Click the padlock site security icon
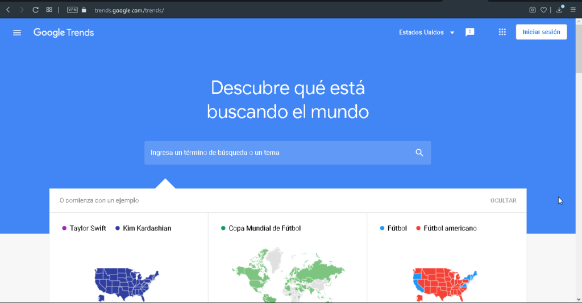Viewport: 582px width, 303px height. coord(84,10)
